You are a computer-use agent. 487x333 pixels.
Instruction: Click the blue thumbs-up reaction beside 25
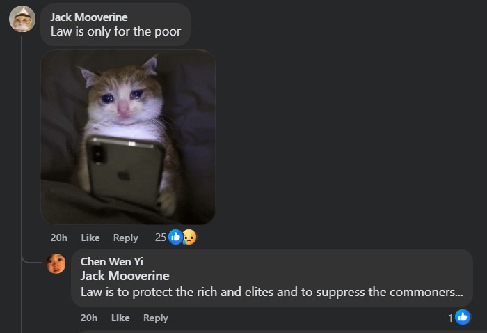pos(175,238)
